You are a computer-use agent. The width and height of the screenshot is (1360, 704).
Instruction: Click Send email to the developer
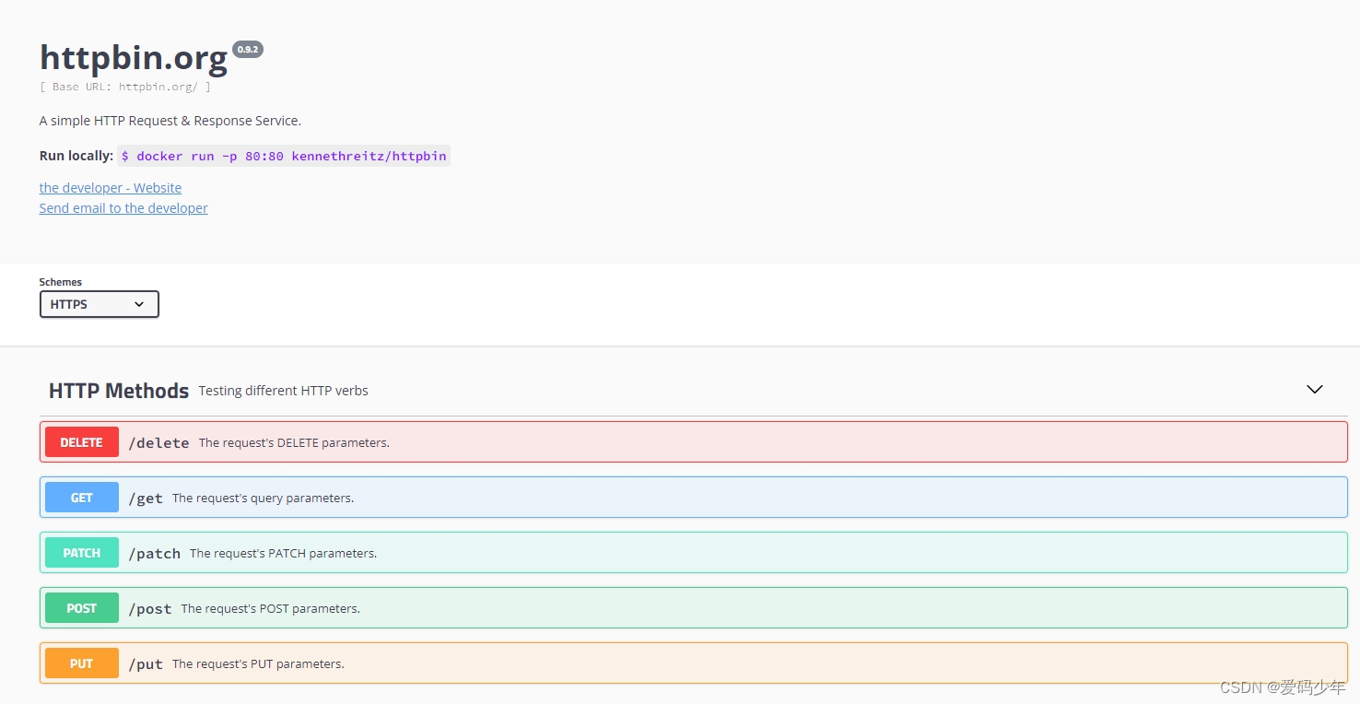[123, 208]
